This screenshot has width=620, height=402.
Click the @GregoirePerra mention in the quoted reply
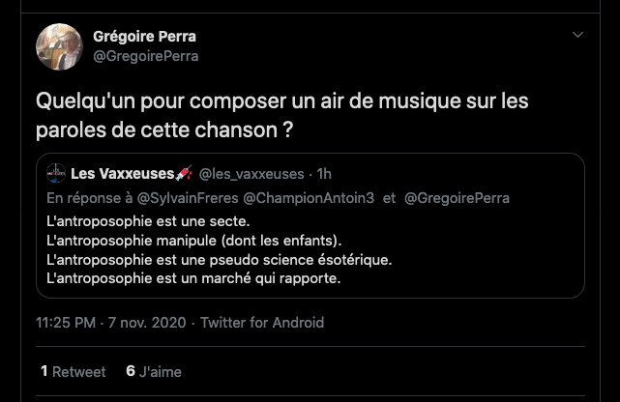[x=457, y=198]
